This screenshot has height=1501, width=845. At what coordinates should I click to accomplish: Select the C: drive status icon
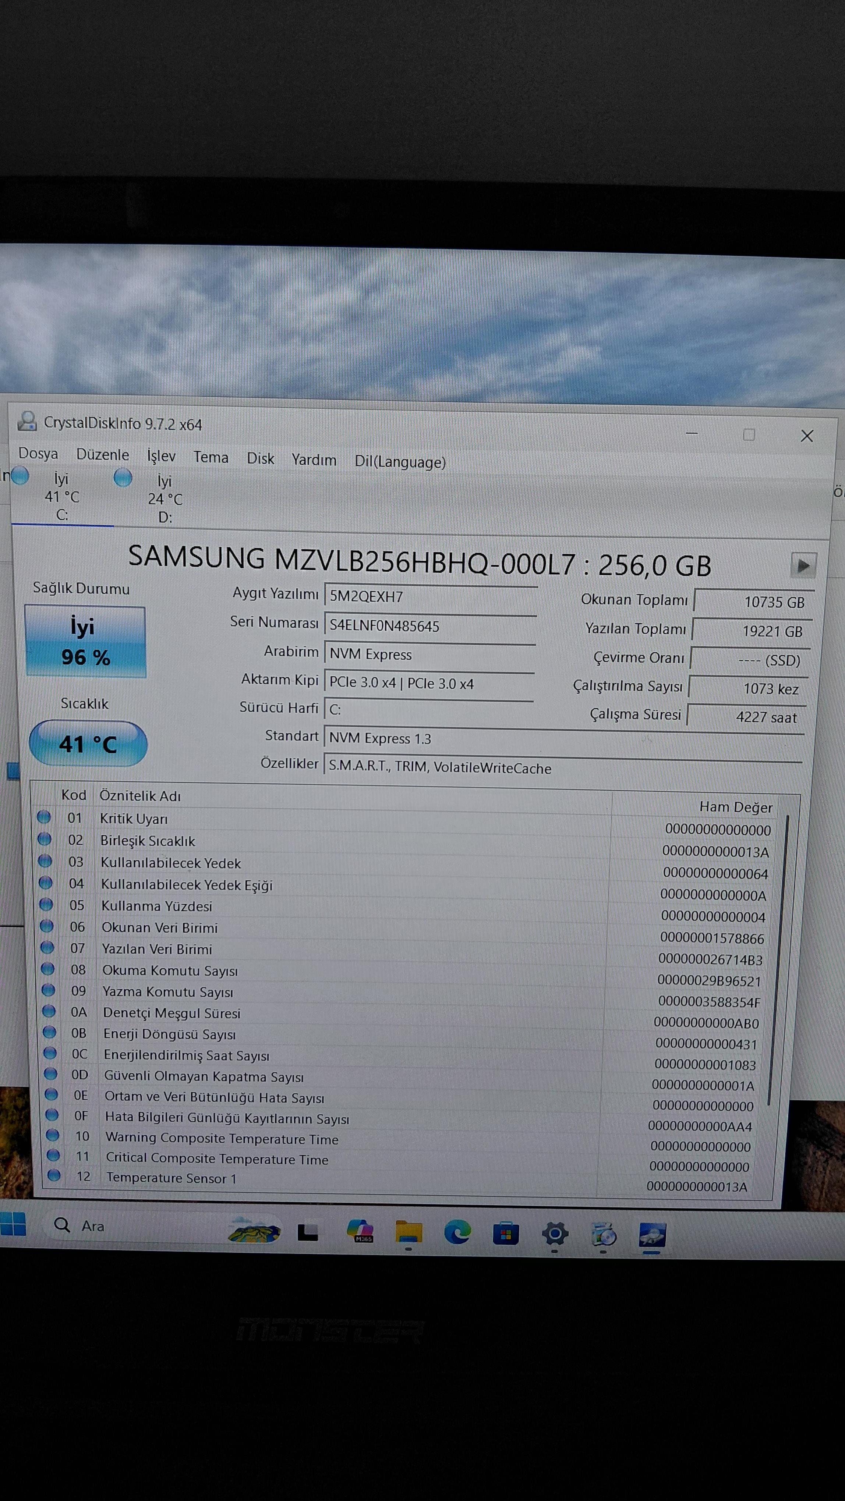(x=20, y=475)
